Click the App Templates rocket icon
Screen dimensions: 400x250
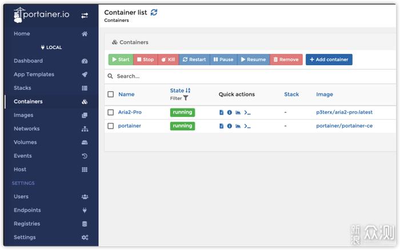[85, 74]
